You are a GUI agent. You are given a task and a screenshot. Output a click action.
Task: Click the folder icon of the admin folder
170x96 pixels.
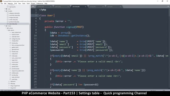tap(9, 30)
